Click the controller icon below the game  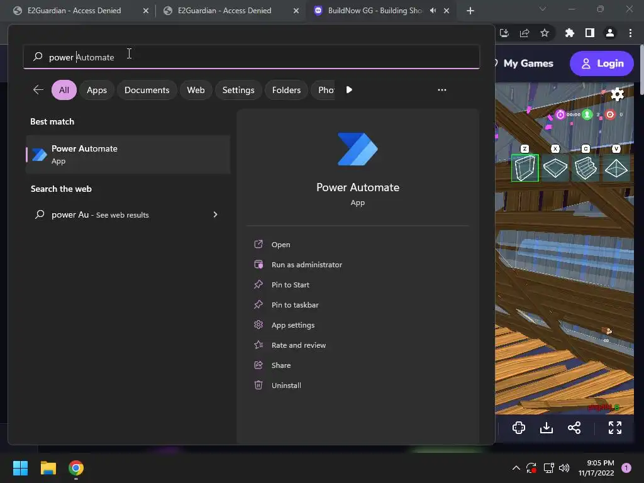point(519,428)
